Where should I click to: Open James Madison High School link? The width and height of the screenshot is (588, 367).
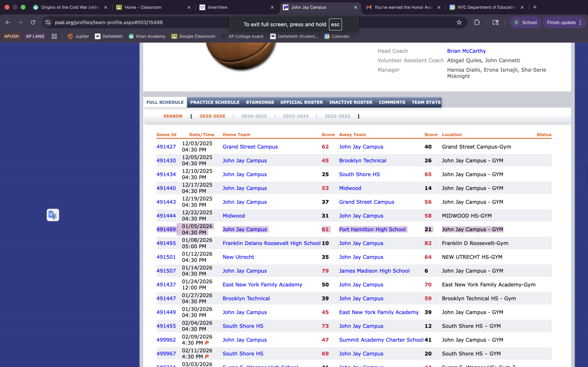point(374,271)
